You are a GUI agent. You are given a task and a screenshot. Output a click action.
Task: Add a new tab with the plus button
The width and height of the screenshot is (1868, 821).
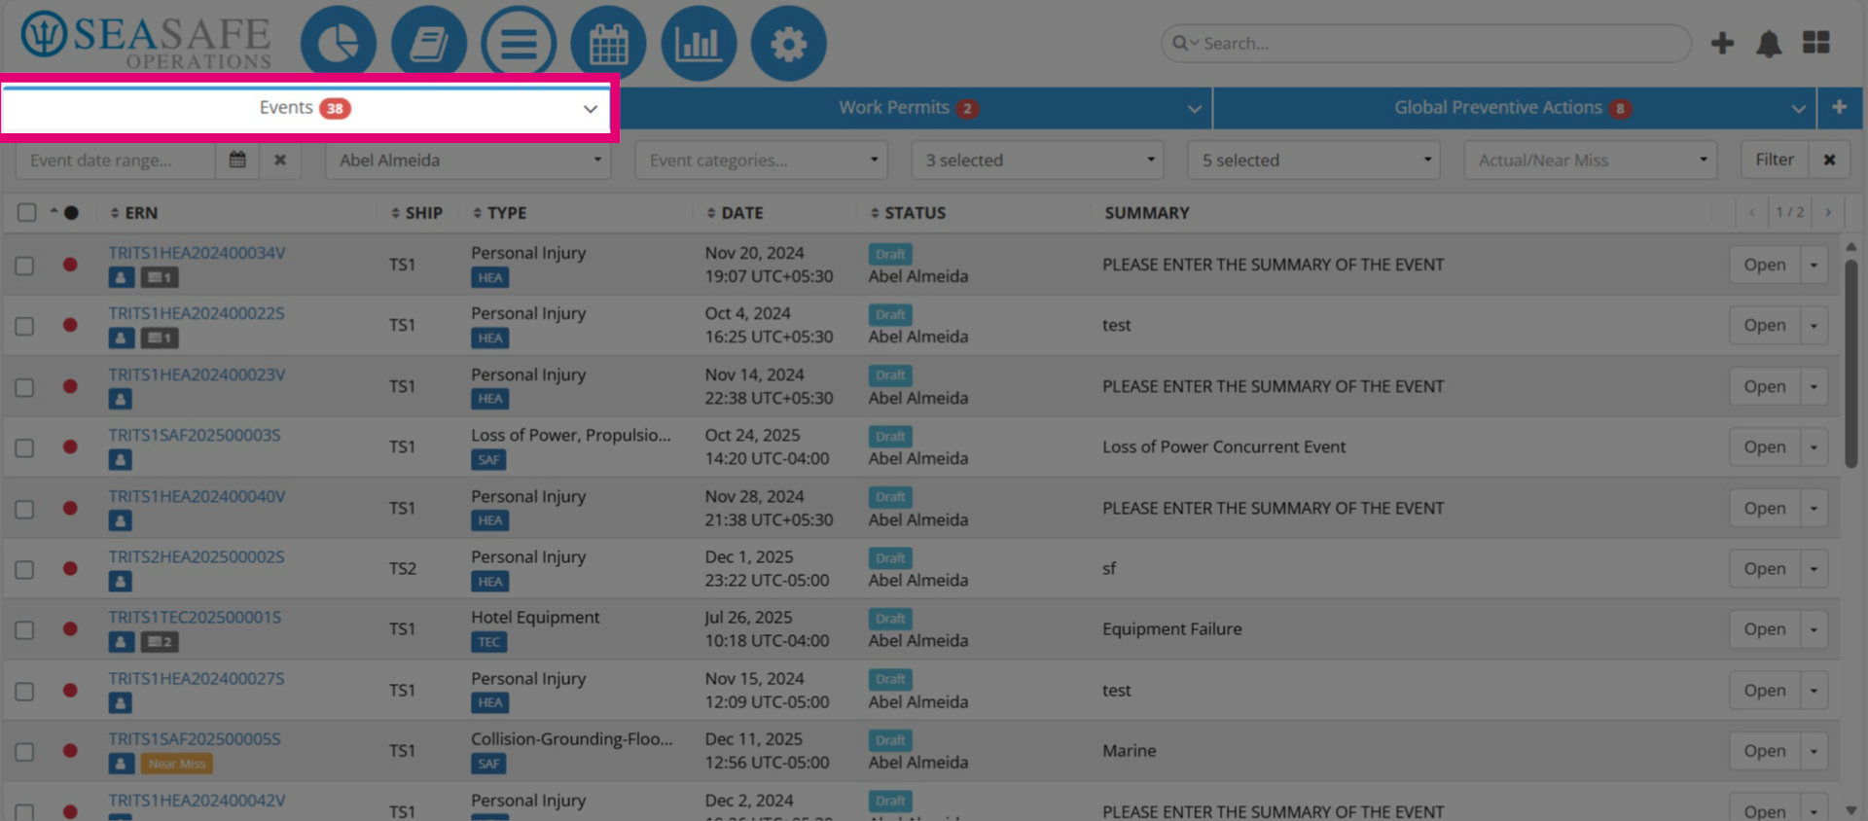coord(1839,107)
